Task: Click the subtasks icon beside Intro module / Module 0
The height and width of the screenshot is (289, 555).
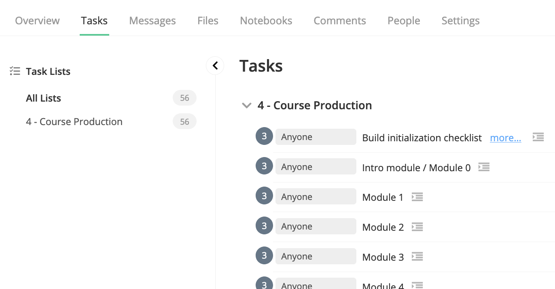Action: 484,167
